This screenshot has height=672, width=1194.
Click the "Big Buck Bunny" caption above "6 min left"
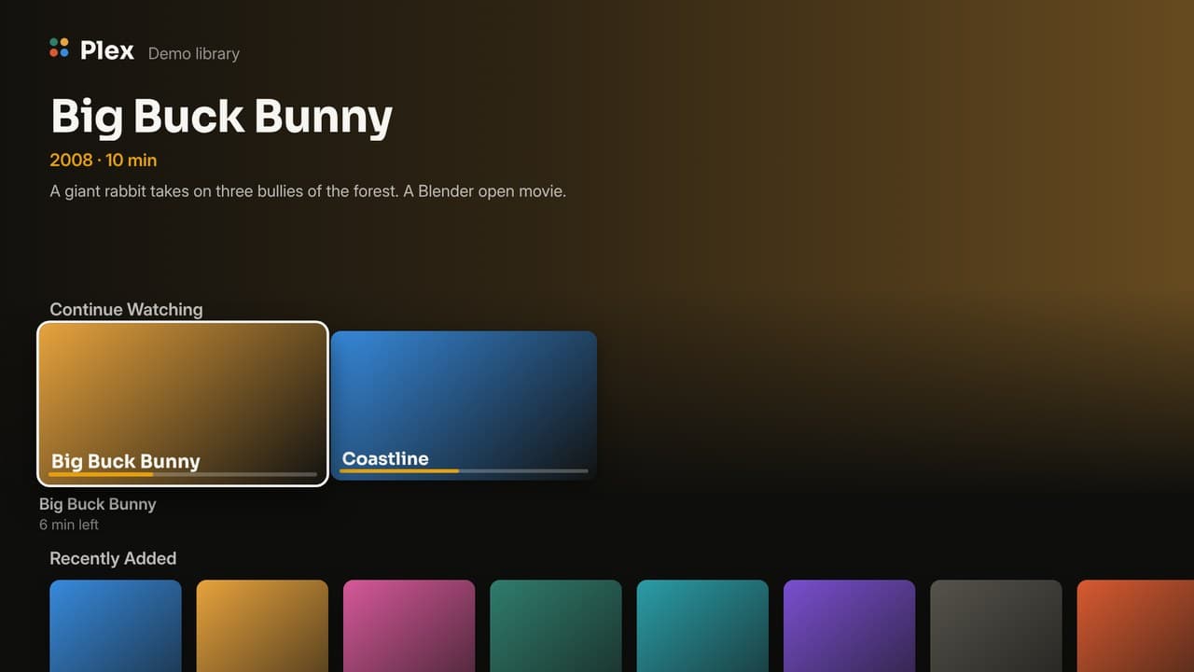click(x=98, y=504)
